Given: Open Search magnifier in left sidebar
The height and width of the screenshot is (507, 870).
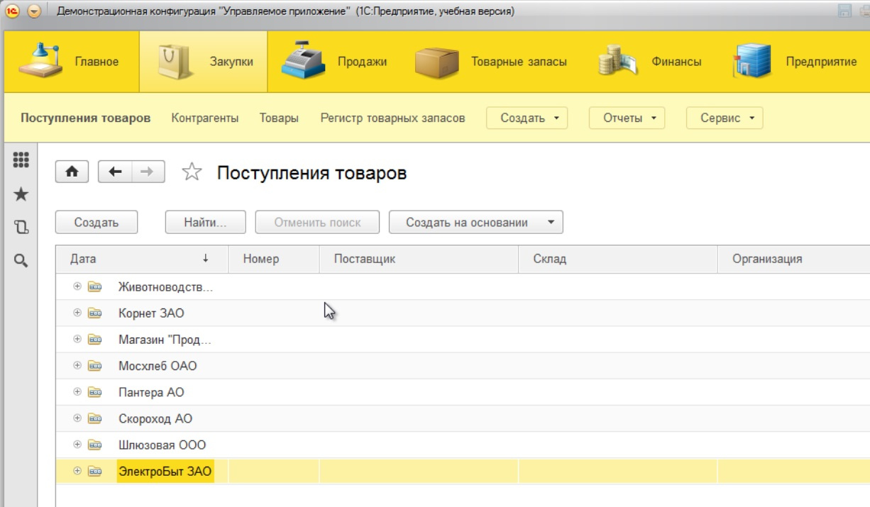Looking at the screenshot, I should coord(21,261).
